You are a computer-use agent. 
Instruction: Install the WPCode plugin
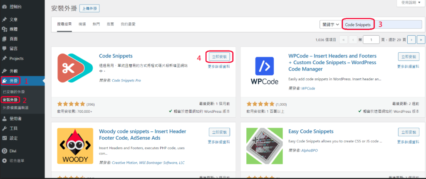pos(409,57)
